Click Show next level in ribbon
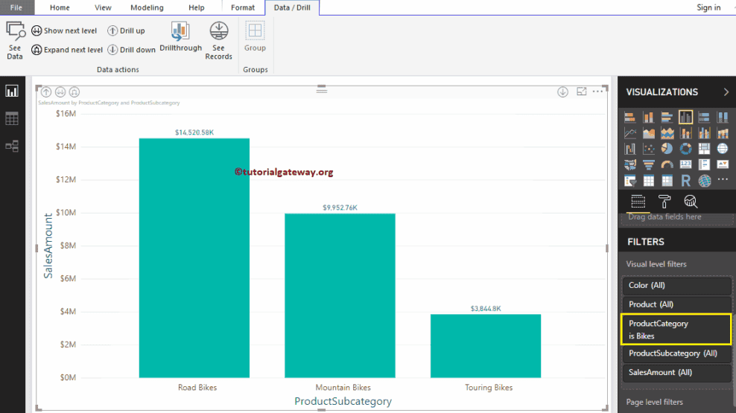Image resolution: width=736 pixels, height=413 pixels. [x=64, y=31]
